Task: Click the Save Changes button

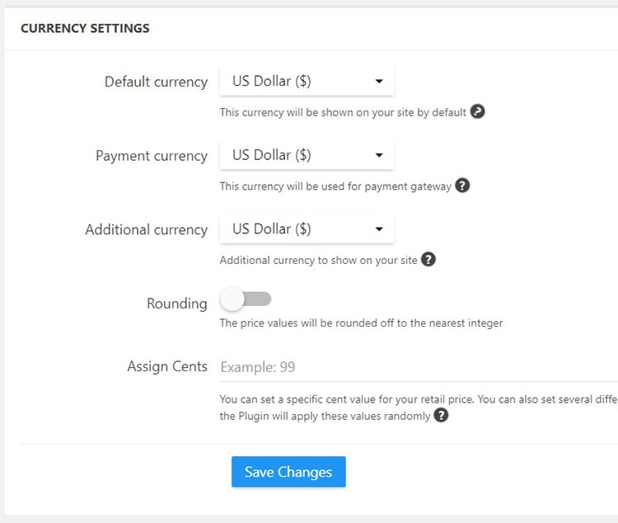Action: click(288, 472)
